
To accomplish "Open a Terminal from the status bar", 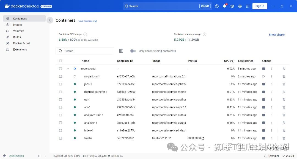I will pyautogui.click(x=271, y=156).
